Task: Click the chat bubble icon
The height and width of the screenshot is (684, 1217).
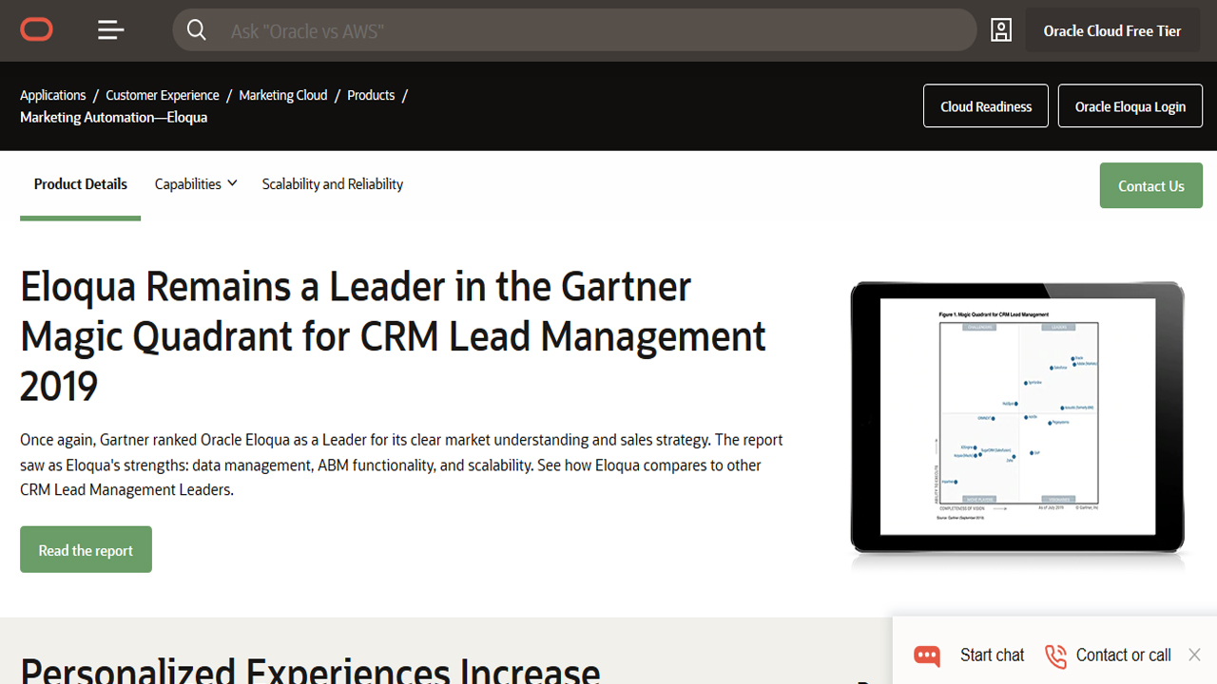Action: click(x=927, y=655)
